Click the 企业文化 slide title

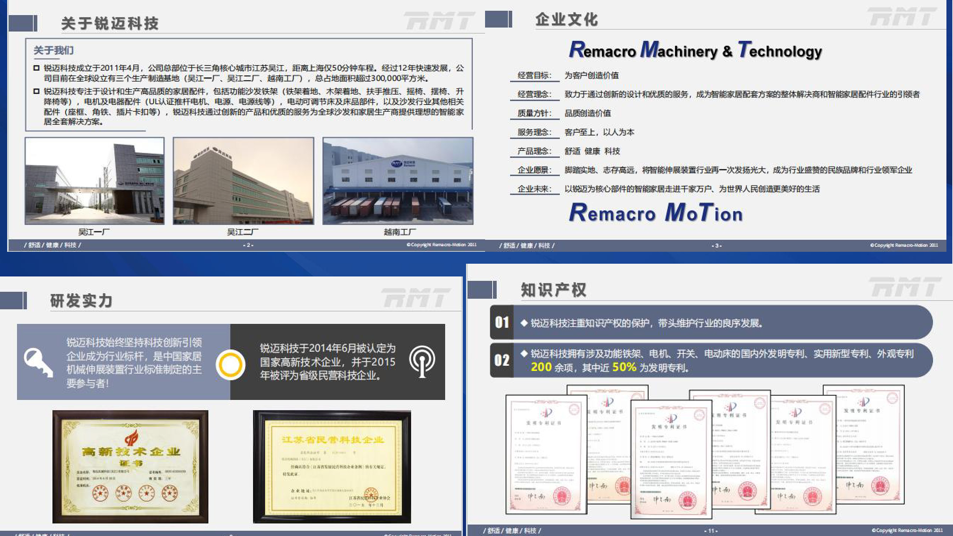[566, 19]
